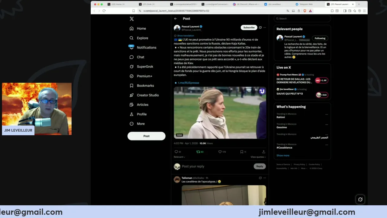Click the X logo in sidebar
Viewport: 387px width, 218px height.
click(132, 19)
